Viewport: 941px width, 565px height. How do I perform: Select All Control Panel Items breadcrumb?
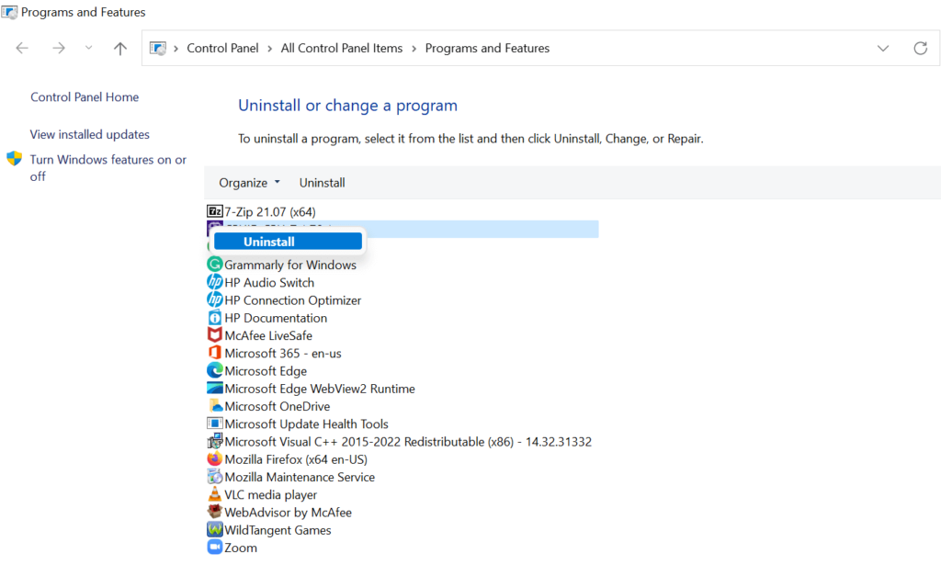(x=342, y=48)
